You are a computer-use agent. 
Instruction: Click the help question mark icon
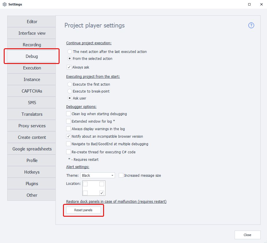251,25
